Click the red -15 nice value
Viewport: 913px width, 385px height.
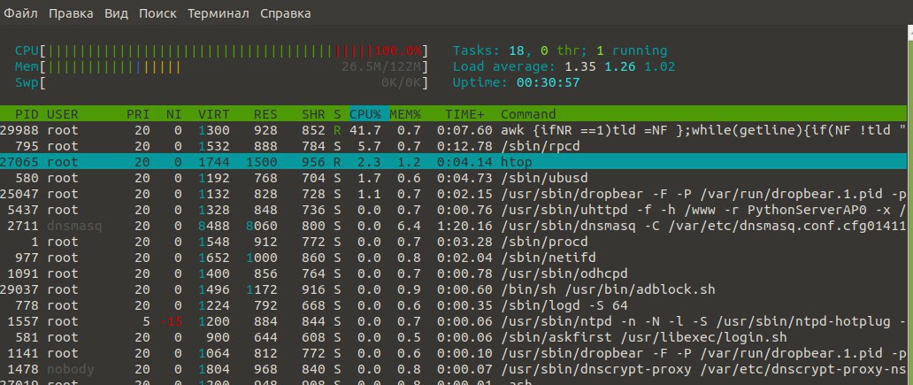tap(171, 321)
